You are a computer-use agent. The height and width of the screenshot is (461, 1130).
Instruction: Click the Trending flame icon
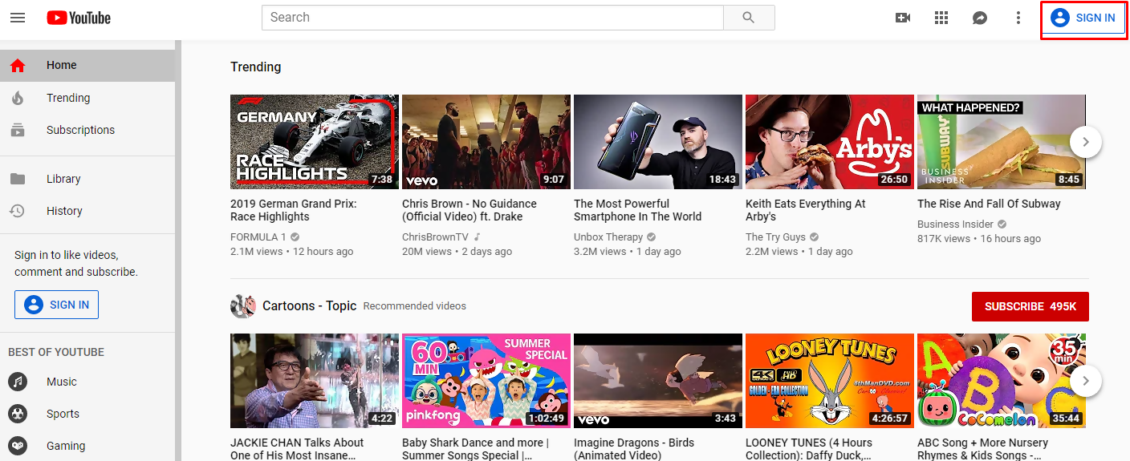tap(18, 98)
